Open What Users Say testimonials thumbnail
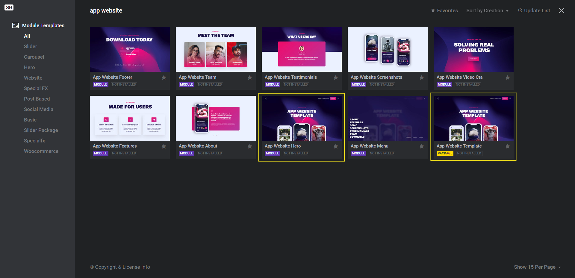The width and height of the screenshot is (575, 278). (x=302, y=49)
